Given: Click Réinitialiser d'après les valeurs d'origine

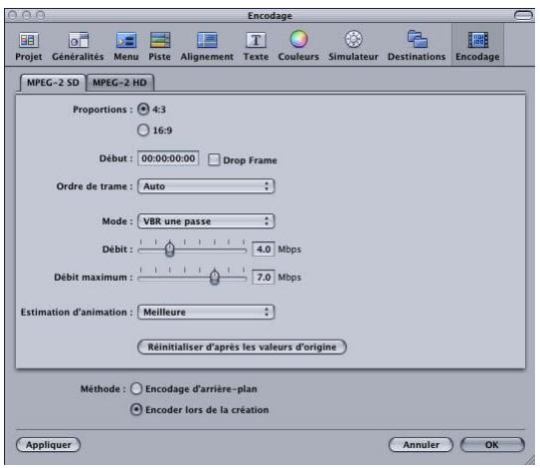Looking at the screenshot, I should [242, 347].
